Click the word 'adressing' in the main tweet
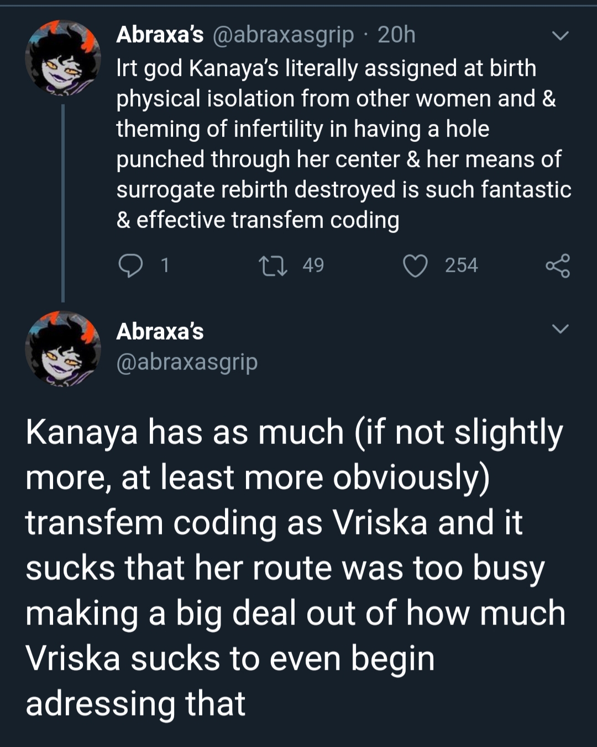The width and height of the screenshot is (597, 747). point(99,703)
